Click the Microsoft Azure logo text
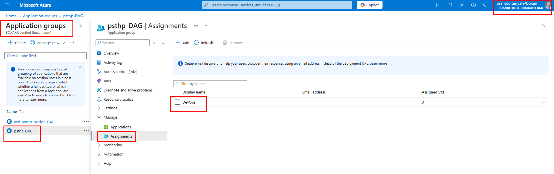The width and height of the screenshot is (554, 174). pos(35,5)
